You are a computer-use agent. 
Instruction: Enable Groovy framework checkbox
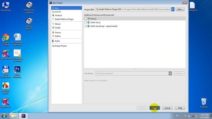coord(85,19)
